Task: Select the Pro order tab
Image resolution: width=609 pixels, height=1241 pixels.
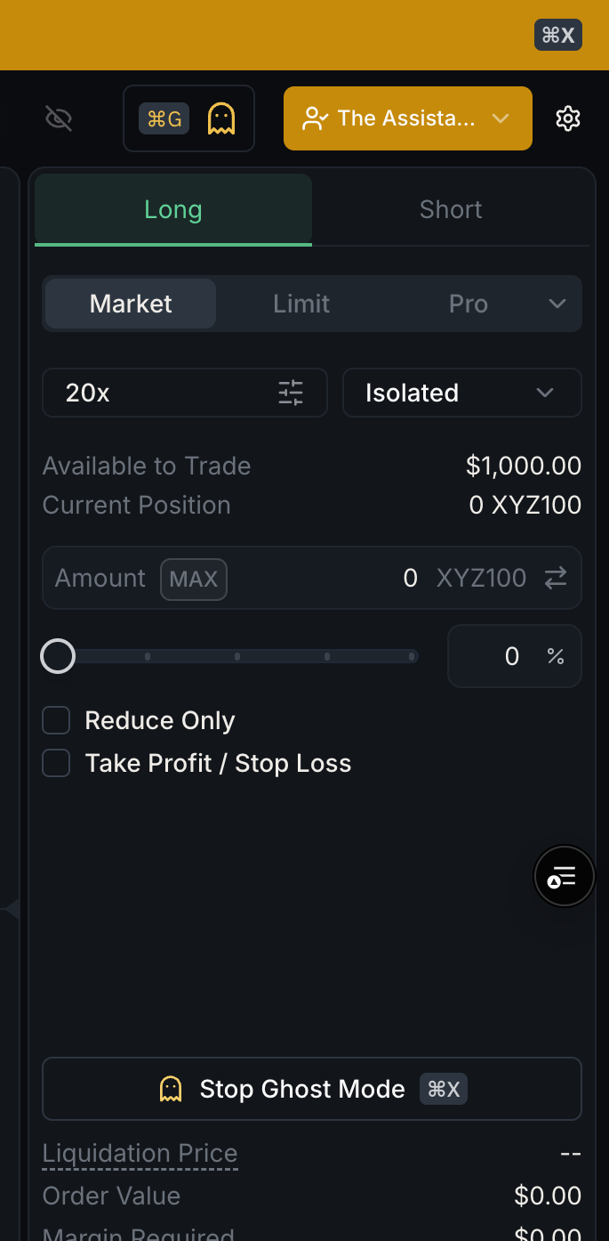Action: click(x=468, y=304)
